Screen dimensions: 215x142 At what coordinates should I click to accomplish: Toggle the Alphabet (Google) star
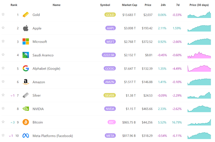tap(3, 68)
